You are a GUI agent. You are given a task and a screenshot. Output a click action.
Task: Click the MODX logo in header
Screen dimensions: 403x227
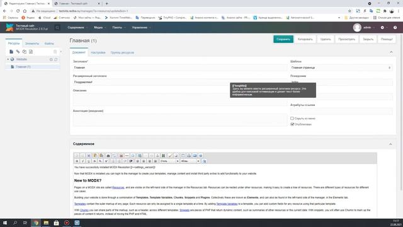[x=10, y=27]
